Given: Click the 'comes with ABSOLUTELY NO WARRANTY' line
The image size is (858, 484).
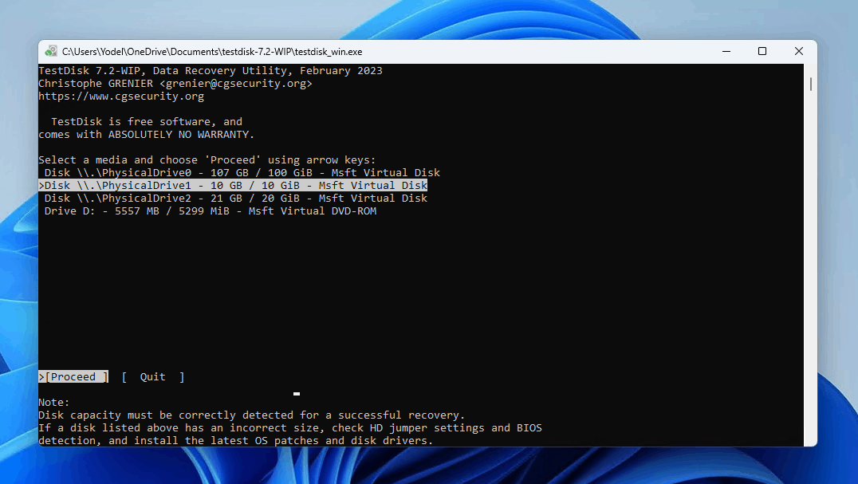Looking at the screenshot, I should (146, 135).
